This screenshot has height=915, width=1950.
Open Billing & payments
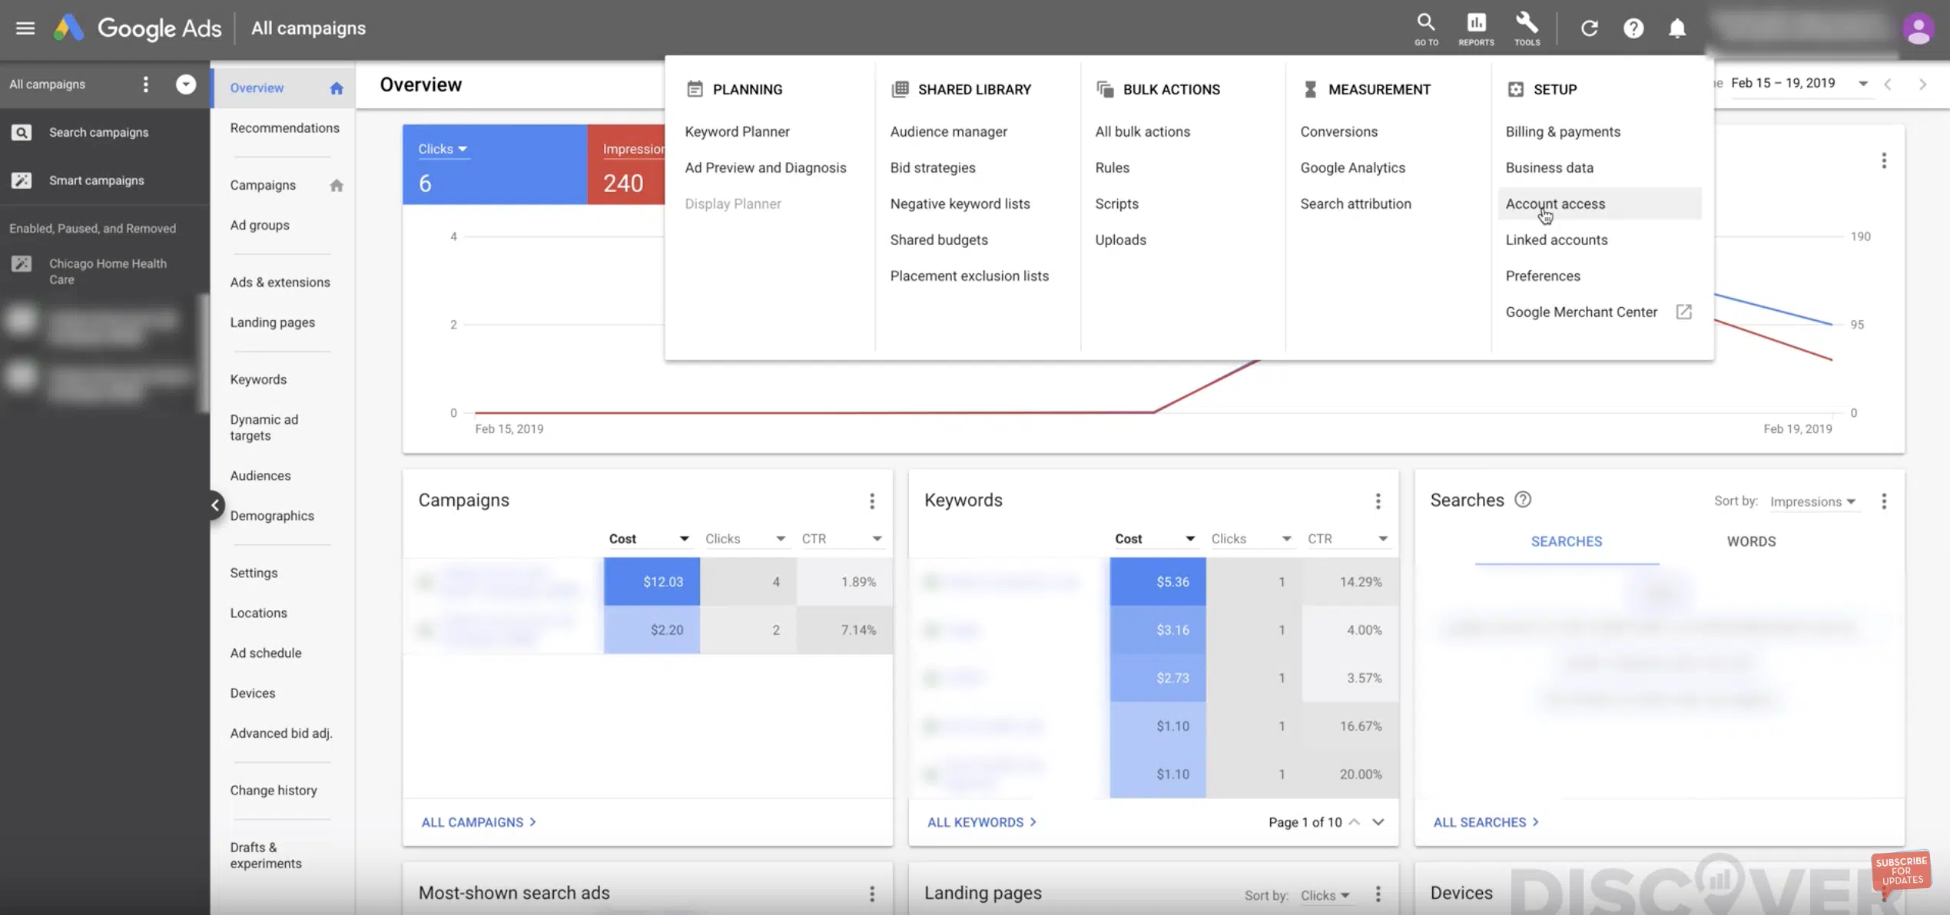pos(1563,132)
